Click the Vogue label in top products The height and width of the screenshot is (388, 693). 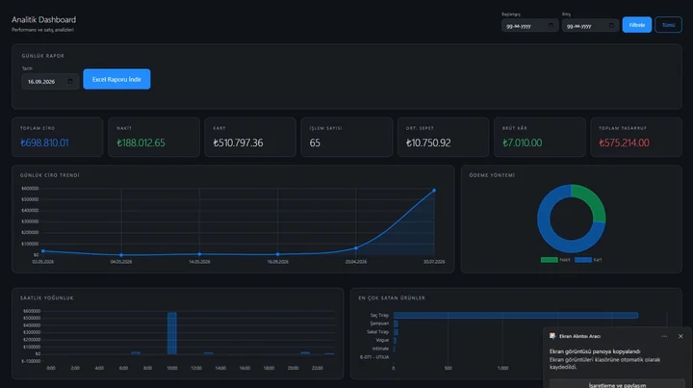click(x=382, y=340)
